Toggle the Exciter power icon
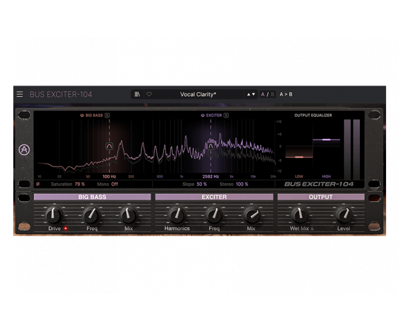Viewport: 398px width, 332px height. click(203, 116)
